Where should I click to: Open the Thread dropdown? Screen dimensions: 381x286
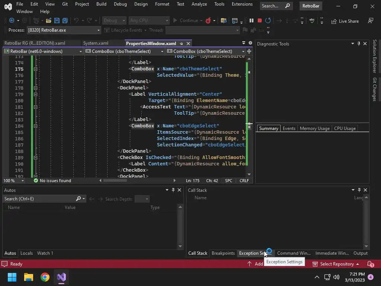[x=202, y=30]
